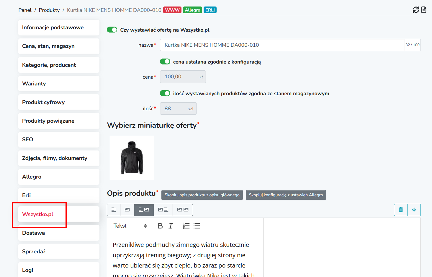Click the blue 'ERLI' badge in header
This screenshot has width=432, height=277.
click(x=210, y=10)
